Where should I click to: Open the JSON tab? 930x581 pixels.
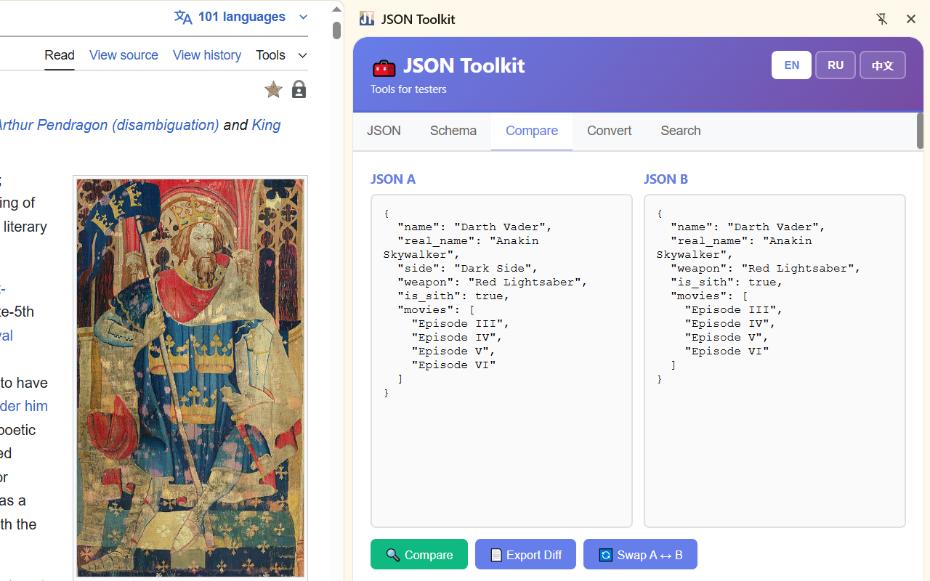coord(384,131)
